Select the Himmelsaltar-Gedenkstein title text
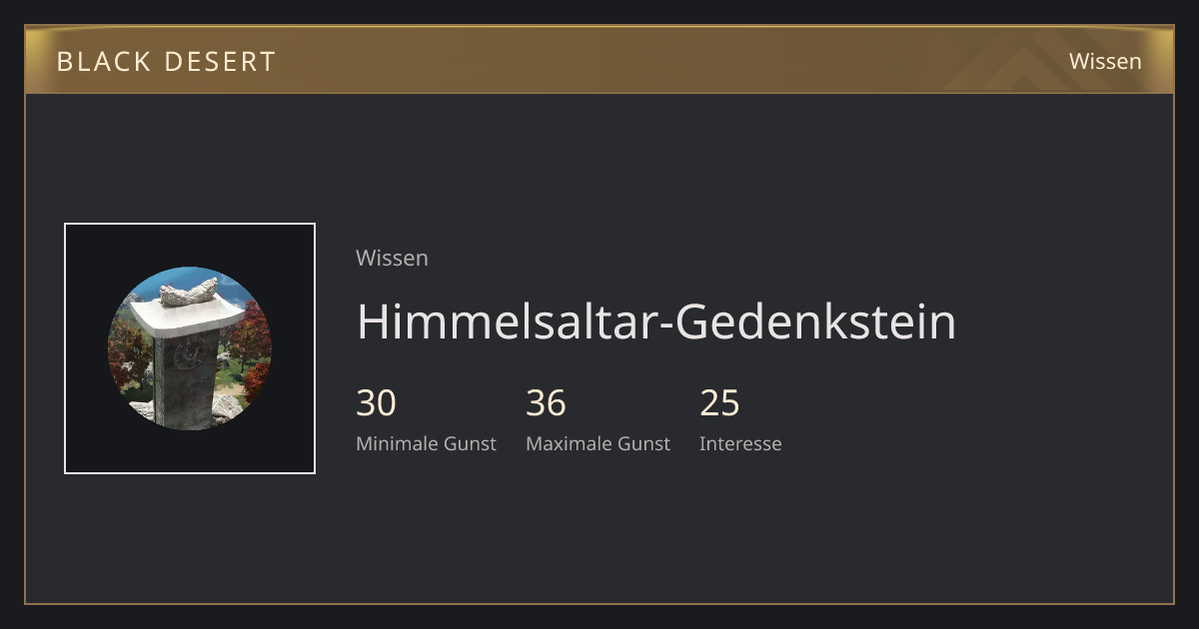The image size is (1199, 629). tap(656, 321)
